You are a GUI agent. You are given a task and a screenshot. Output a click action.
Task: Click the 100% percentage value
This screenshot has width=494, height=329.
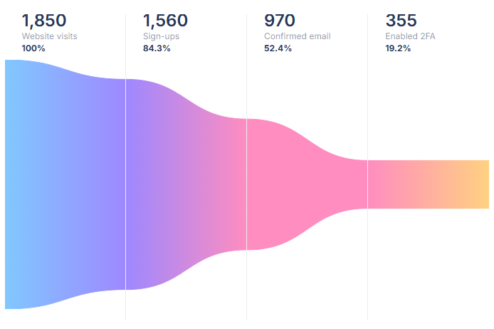(33, 48)
